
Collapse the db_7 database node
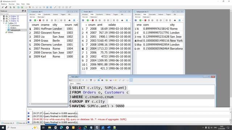[1, 21]
